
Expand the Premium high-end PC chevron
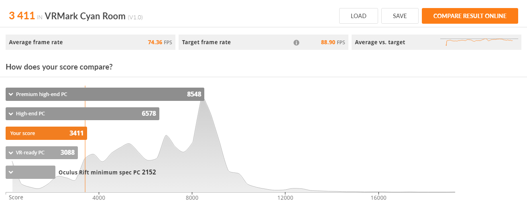click(11, 94)
